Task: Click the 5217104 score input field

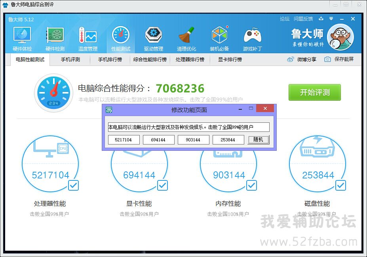Action: point(124,140)
